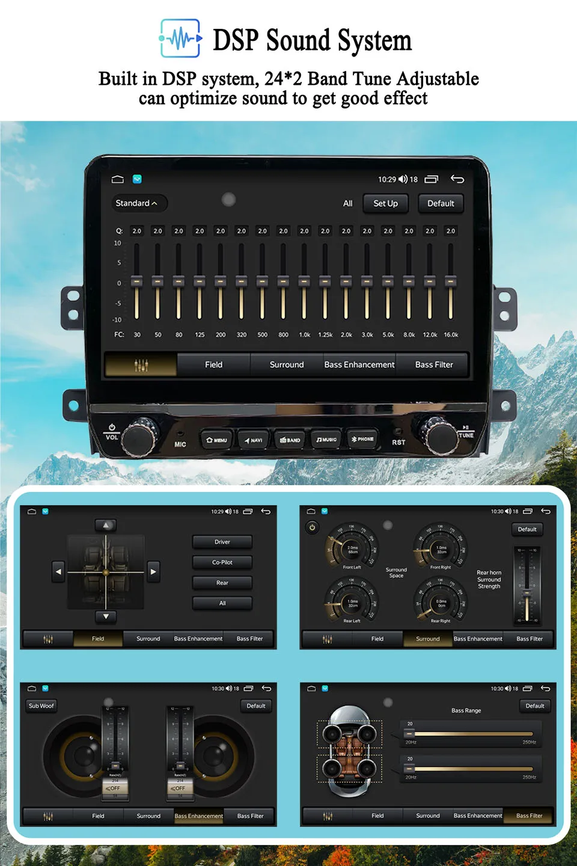
Task: Switch to Surround tab on main screen
Action: 287,364
